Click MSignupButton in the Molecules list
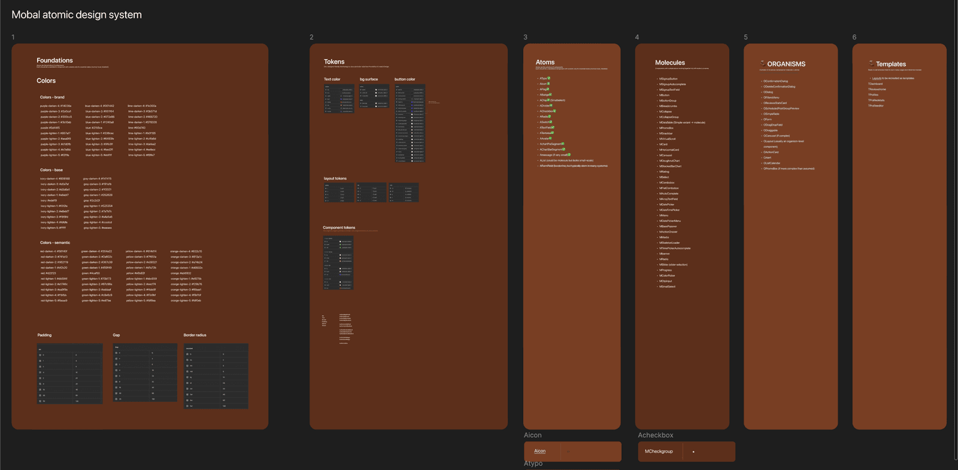The width and height of the screenshot is (958, 470). click(668, 79)
